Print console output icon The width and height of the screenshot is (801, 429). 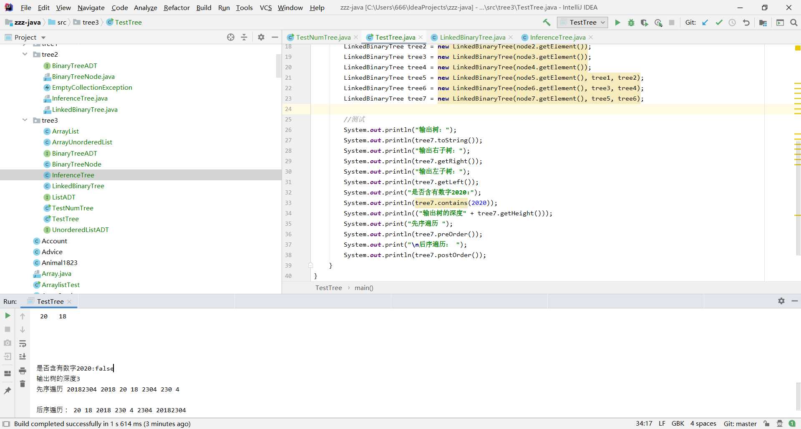pos(23,371)
